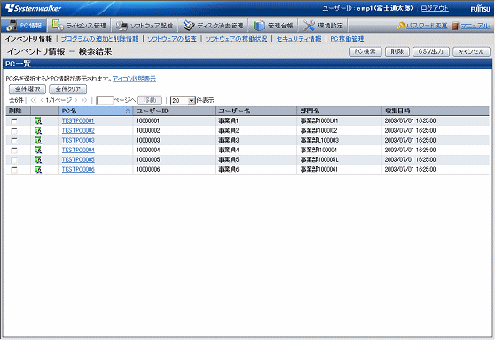495x340 pixels.
Task: Click the ログアウト link
Action: click(435, 8)
